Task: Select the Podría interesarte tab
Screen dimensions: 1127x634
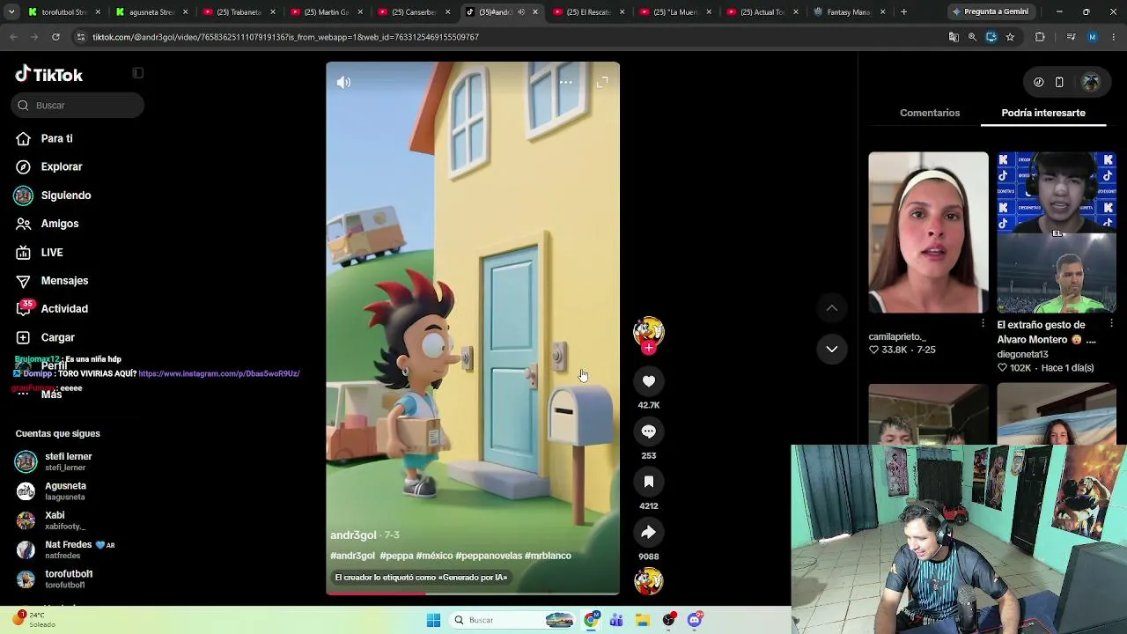Action: [x=1043, y=113]
